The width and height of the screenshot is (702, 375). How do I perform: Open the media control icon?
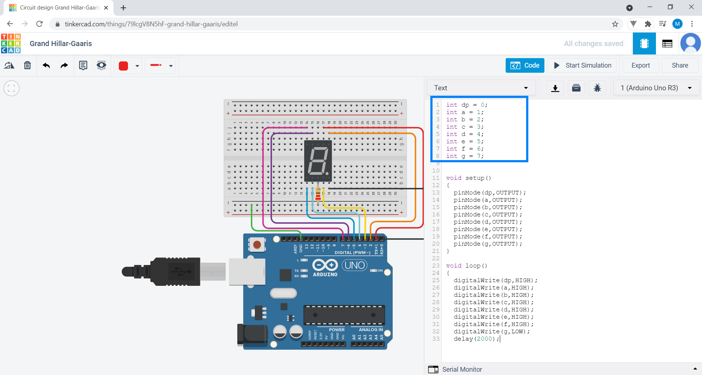pyautogui.click(x=663, y=24)
